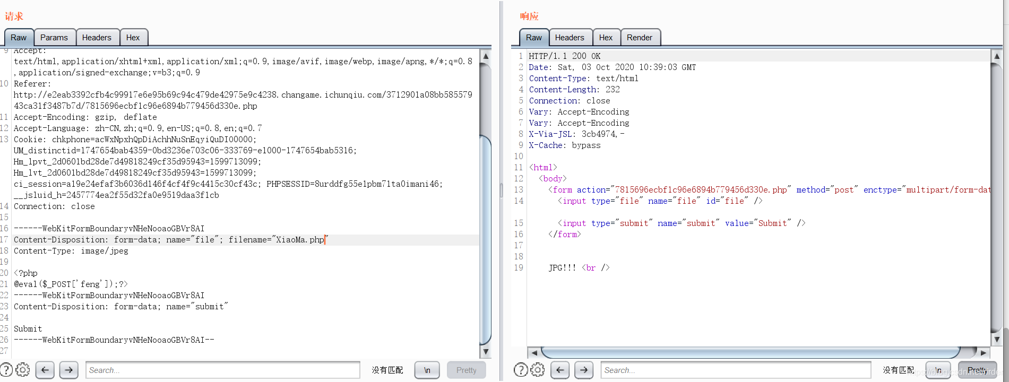The image size is (1009, 382).
Task: Click the '<body>' tag in response
Action: click(553, 179)
